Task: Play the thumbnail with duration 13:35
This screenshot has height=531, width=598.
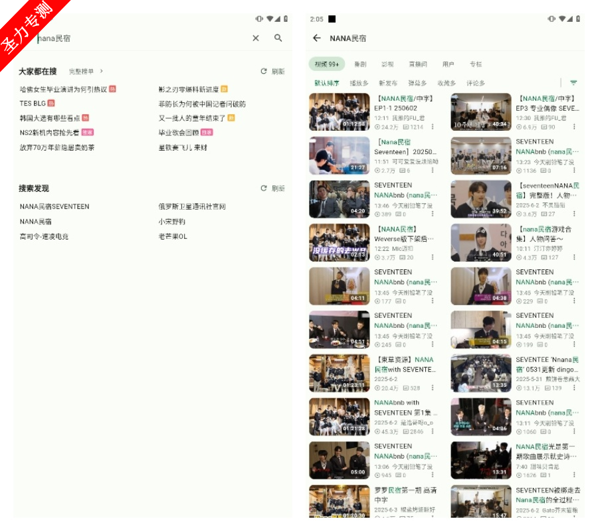Action: 481,373
